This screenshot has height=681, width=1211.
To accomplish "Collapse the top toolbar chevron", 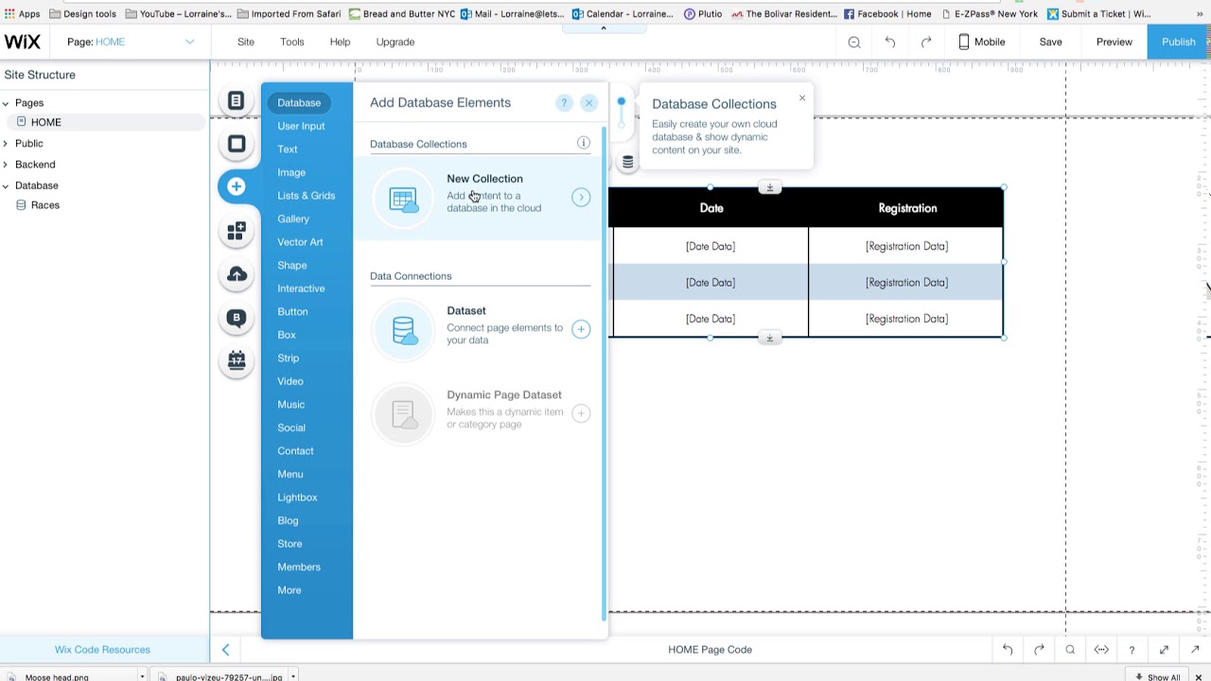I will click(x=603, y=28).
